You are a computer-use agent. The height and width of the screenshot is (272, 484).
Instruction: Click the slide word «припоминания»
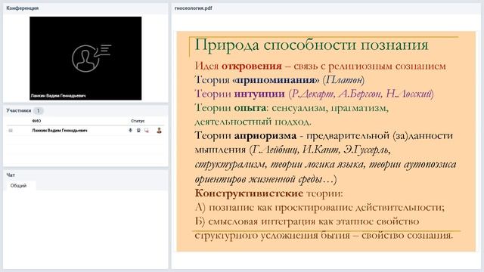[x=275, y=80]
